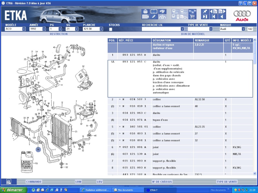The width and height of the screenshot is (258, 193).
Task: Open the BON DE MATÉRIEL tab
Action: (x=193, y=34)
